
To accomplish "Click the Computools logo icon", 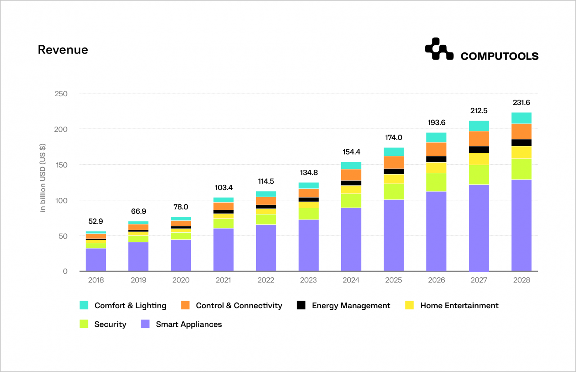I will point(439,49).
